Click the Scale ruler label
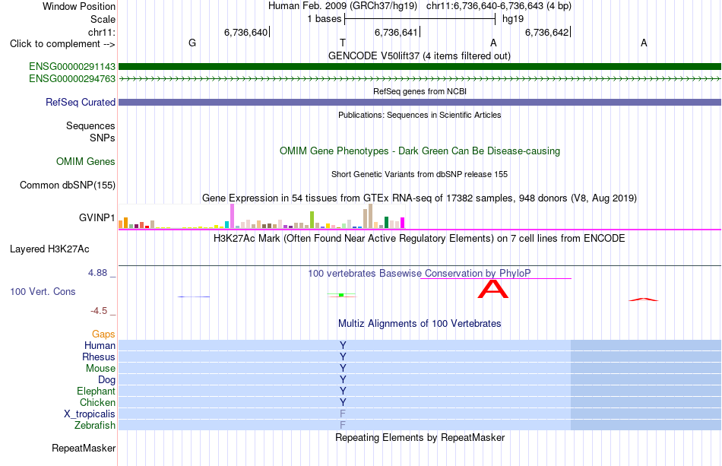Screen dimensions: 722x466 (103, 19)
